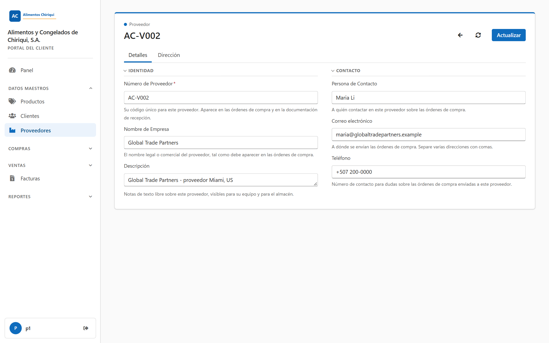
Task: Click the Proveedores factory icon
Action: click(x=12, y=130)
